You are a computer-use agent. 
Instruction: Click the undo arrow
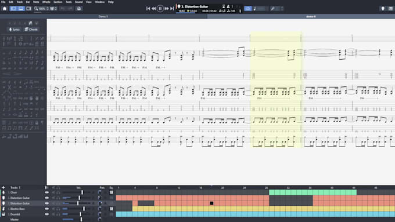point(63,9)
